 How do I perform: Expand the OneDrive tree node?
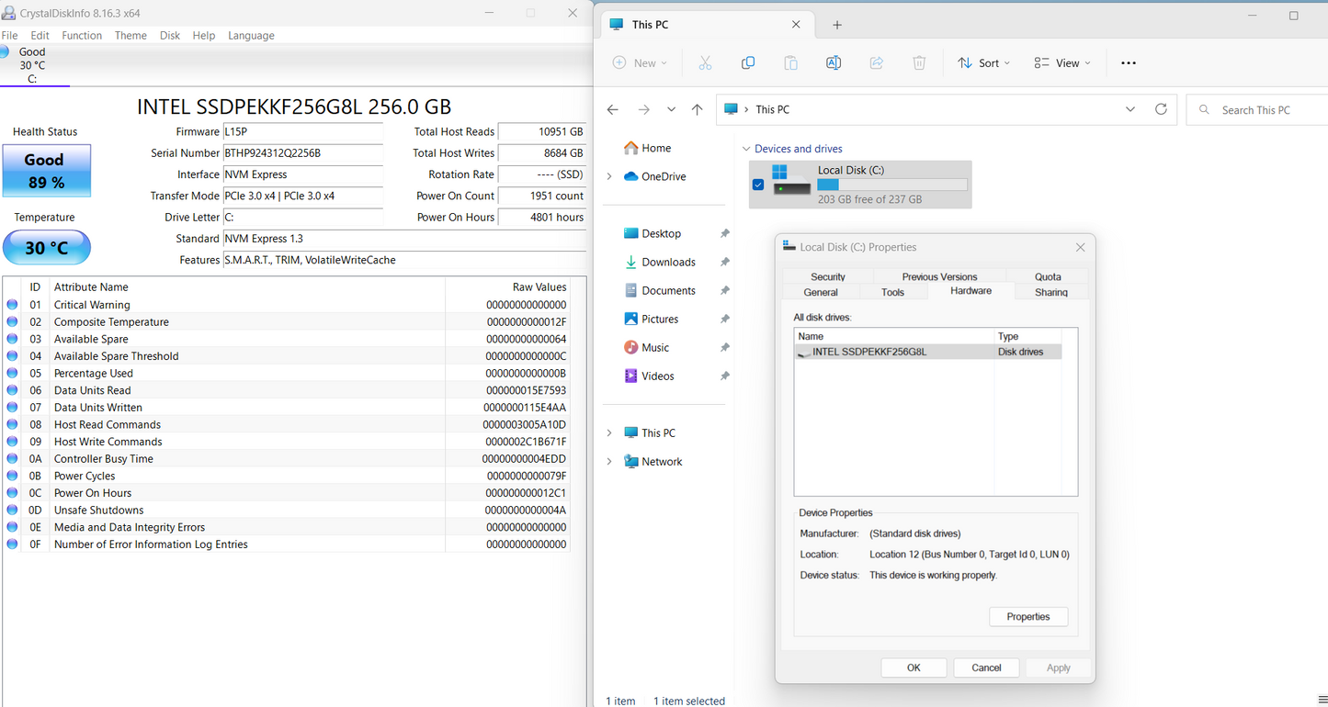point(609,176)
